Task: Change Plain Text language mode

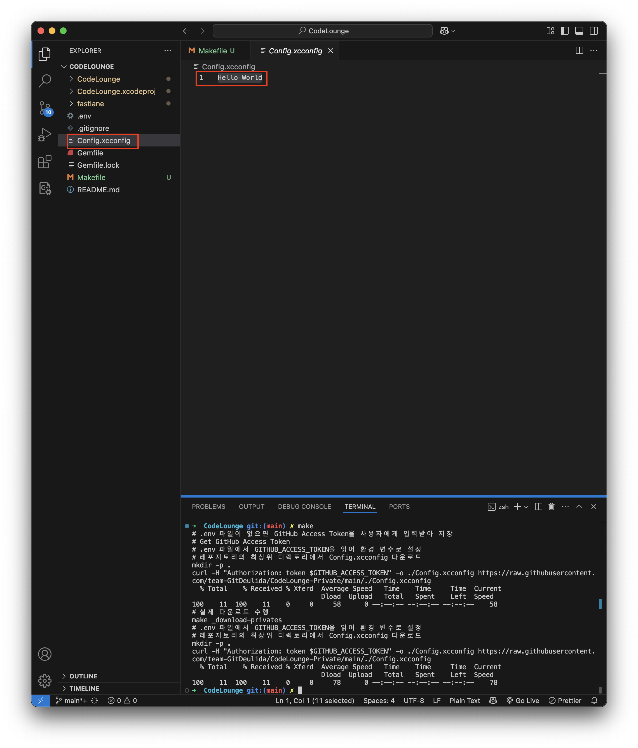Action: [x=465, y=700]
